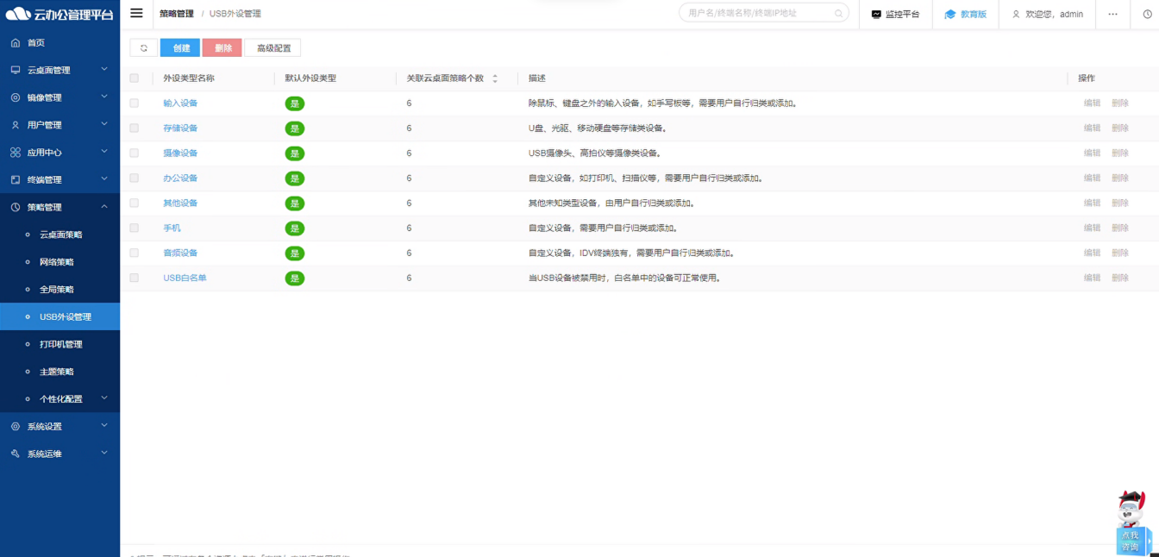1159x557 pixels.
Task: Open 网络策略 submenu item
Action: pos(60,262)
